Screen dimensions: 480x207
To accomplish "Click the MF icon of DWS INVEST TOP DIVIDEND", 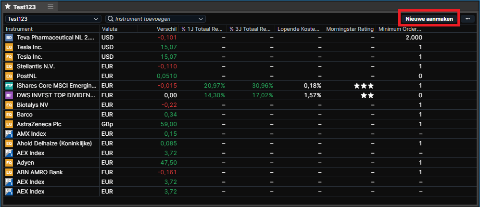I will point(9,95).
